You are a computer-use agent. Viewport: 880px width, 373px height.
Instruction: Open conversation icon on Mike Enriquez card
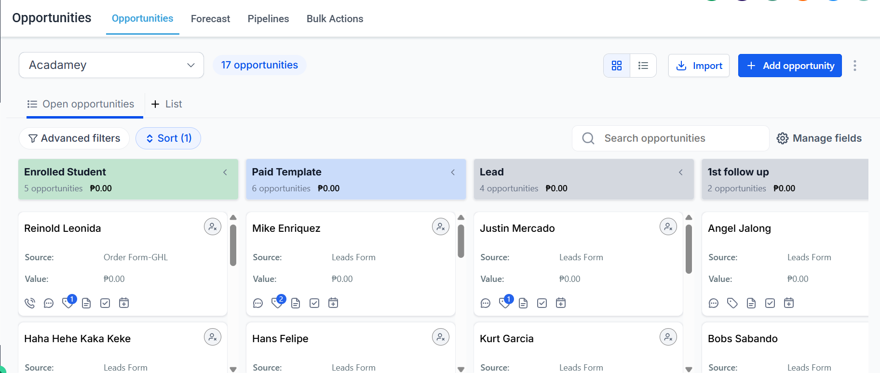pos(258,303)
